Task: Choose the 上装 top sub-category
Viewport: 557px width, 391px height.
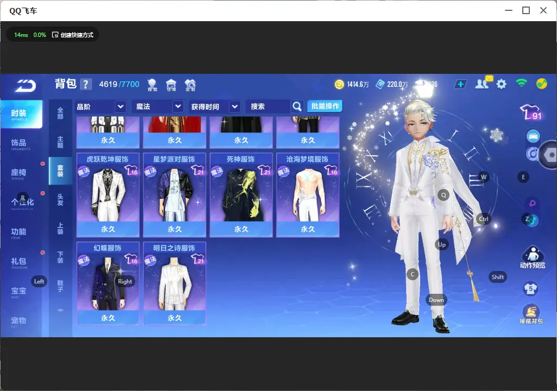Action: 60,229
